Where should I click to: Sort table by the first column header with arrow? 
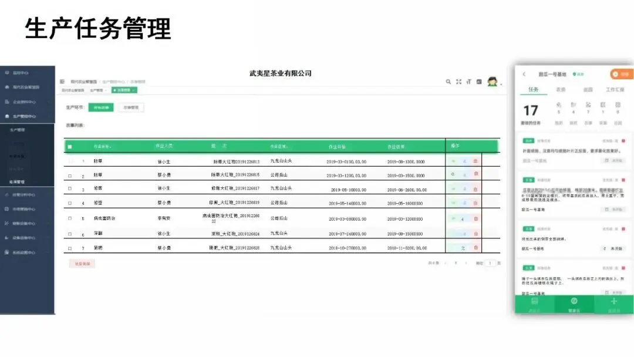(x=102, y=146)
